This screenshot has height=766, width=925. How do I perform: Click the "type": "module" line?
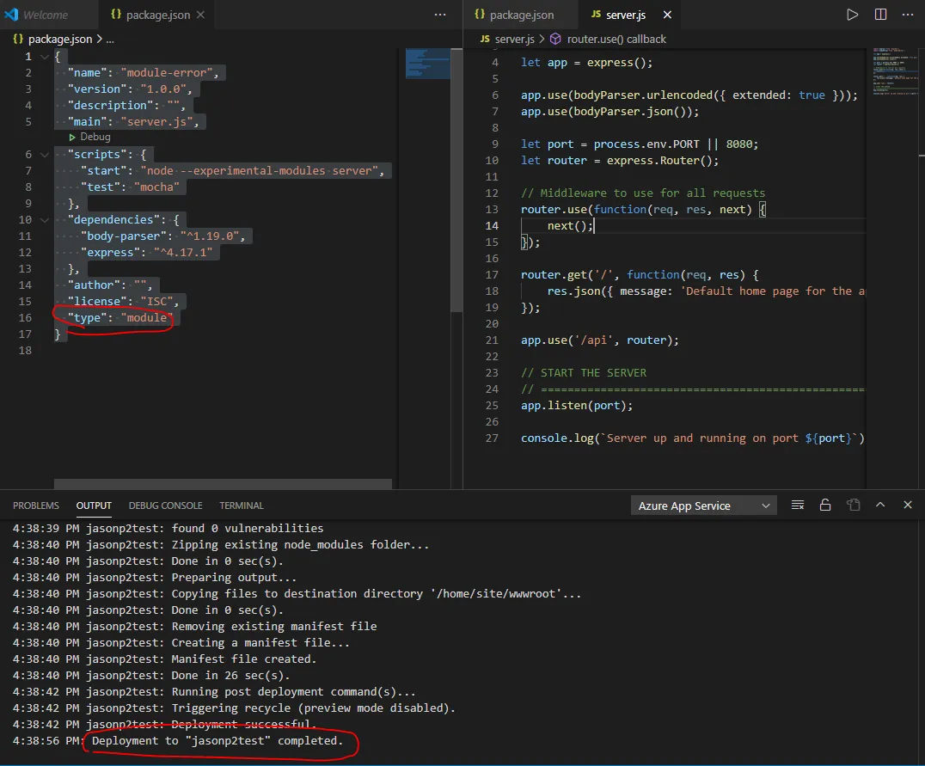tap(120, 317)
